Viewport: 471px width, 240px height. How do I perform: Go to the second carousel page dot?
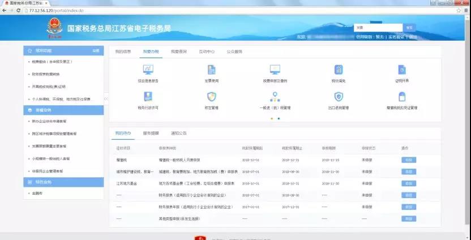tap(279, 118)
